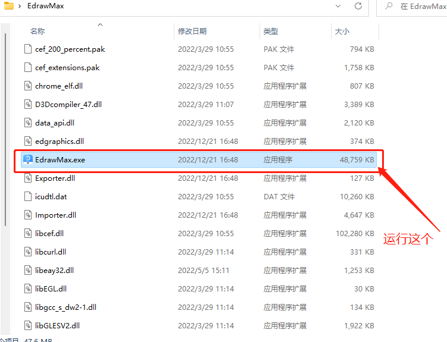The image size is (447, 342).
Task: Click the D3Dcompiler_47.dll file icon
Action: click(28, 105)
